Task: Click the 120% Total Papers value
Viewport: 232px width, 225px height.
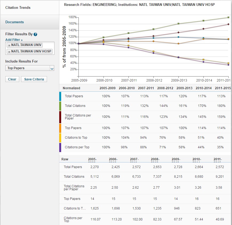Action: click(x=183, y=96)
